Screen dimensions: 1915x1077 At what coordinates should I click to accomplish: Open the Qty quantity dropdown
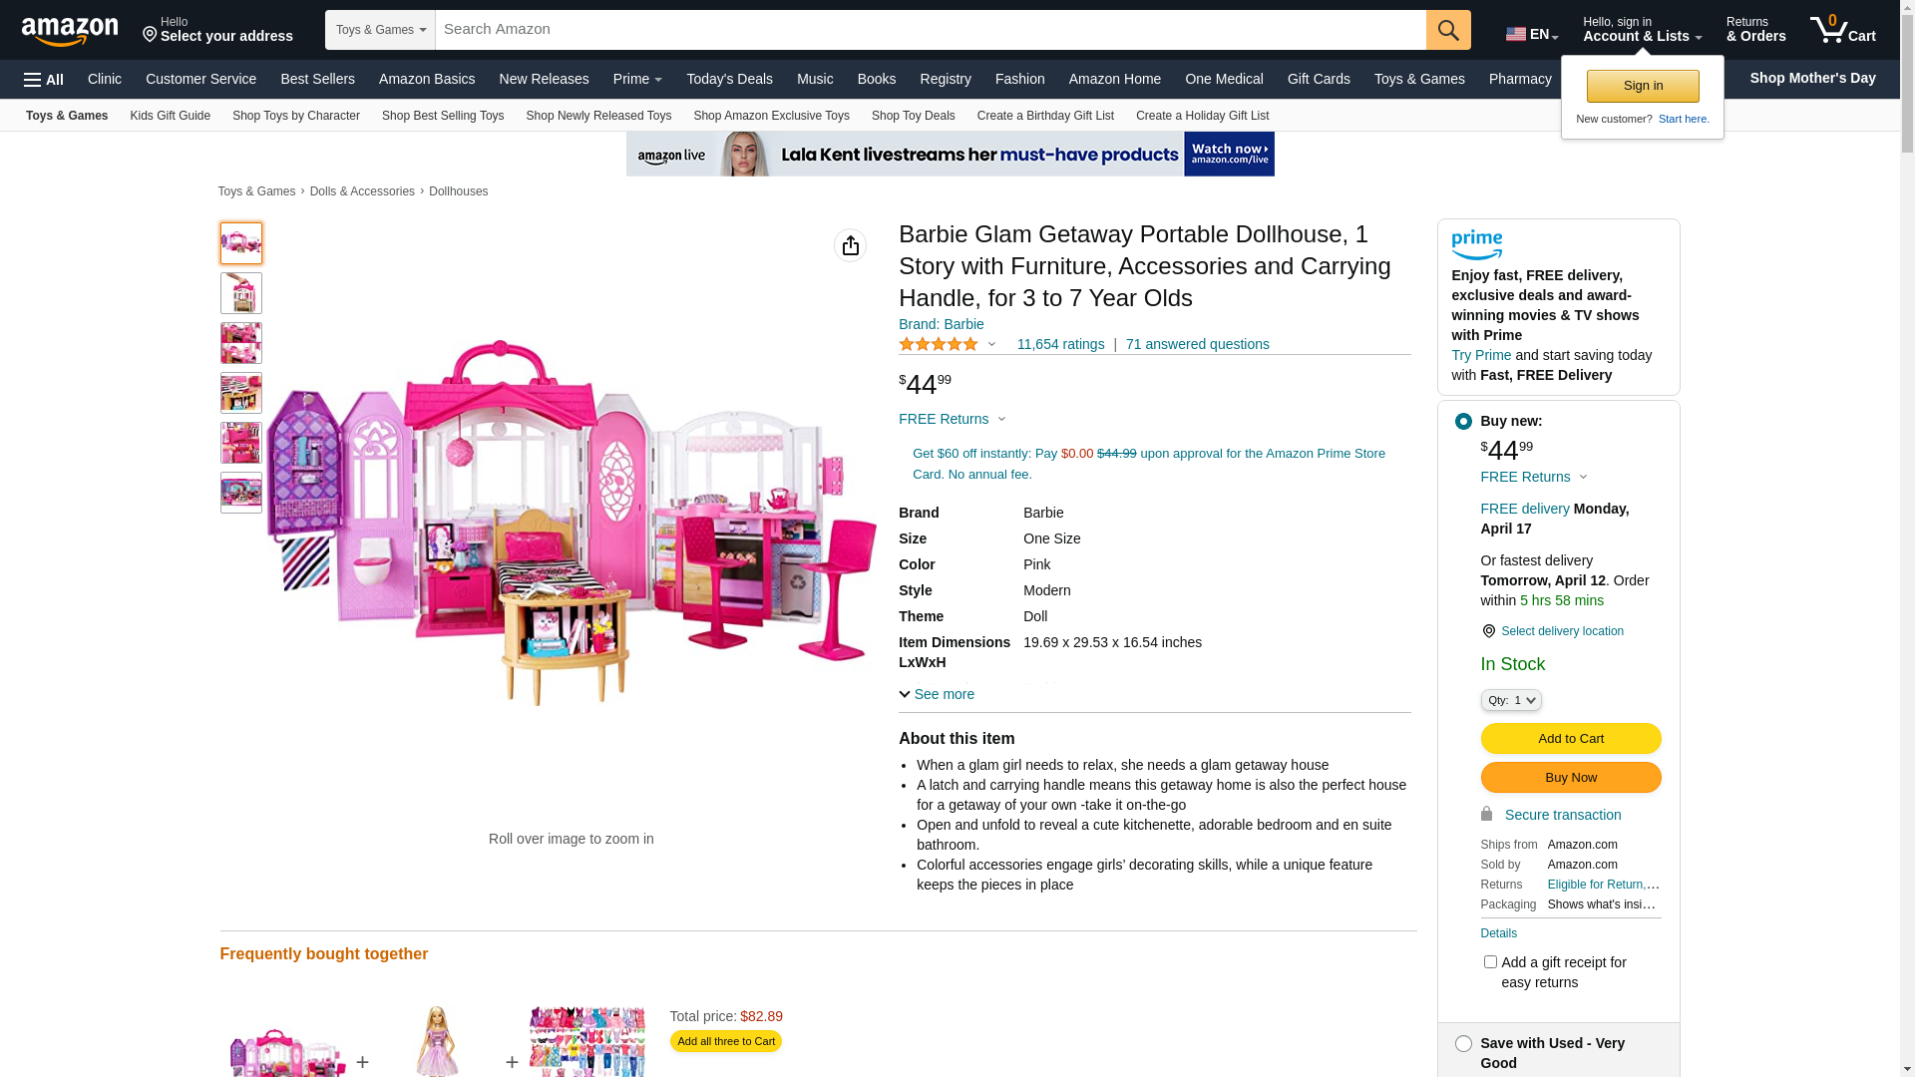[x=1511, y=700]
